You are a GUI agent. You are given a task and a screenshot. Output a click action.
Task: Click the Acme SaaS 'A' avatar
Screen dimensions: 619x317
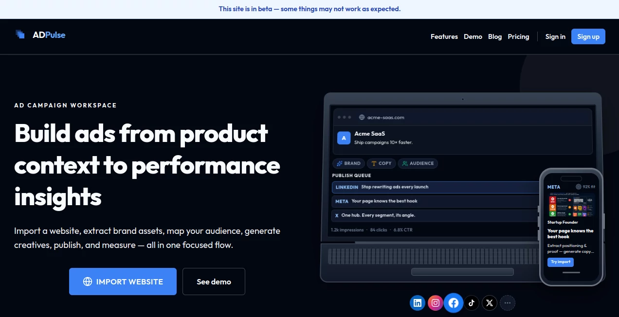(344, 138)
